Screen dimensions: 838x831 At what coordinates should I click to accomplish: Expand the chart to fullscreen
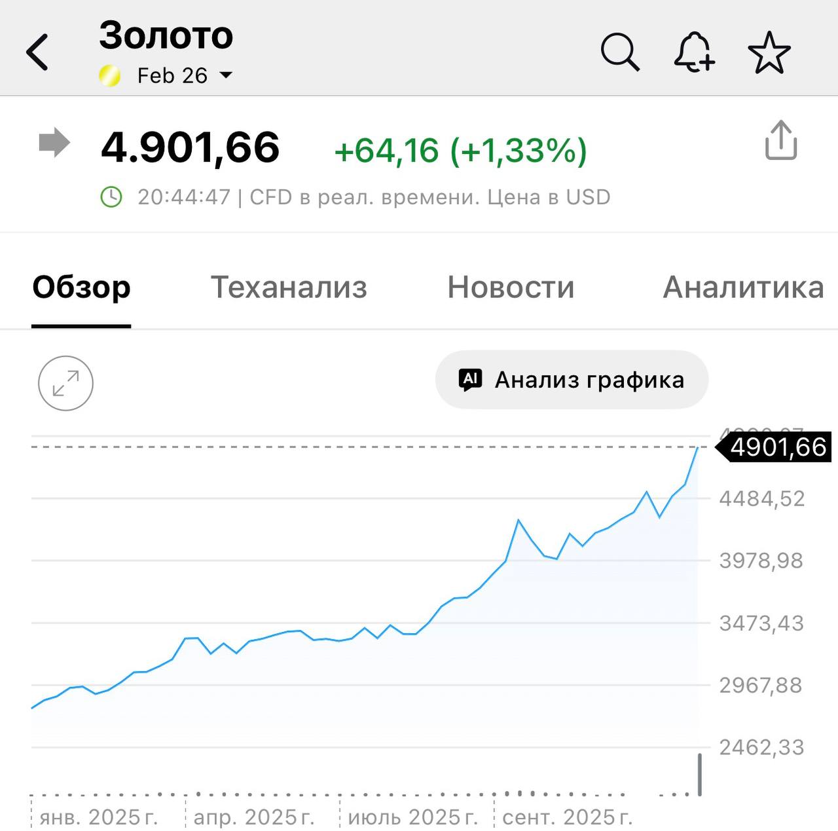click(x=65, y=384)
